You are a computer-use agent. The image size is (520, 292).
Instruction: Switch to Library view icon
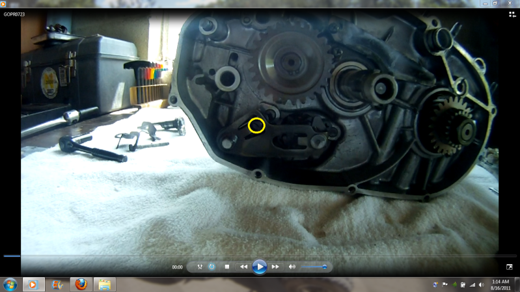(512, 14)
